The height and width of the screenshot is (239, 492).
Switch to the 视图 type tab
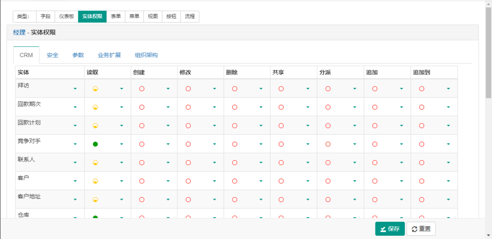point(153,17)
